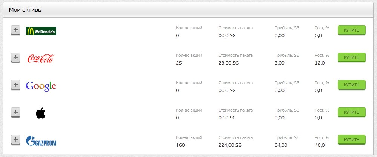Expand the Gazprom asset row
The image size is (377, 157).
pyautogui.click(x=15, y=140)
